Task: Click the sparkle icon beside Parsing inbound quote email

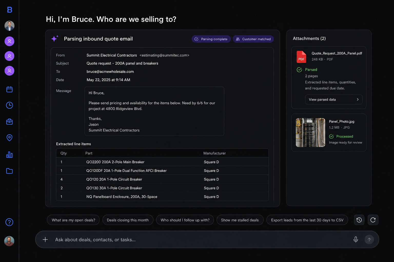Action: coord(54,39)
